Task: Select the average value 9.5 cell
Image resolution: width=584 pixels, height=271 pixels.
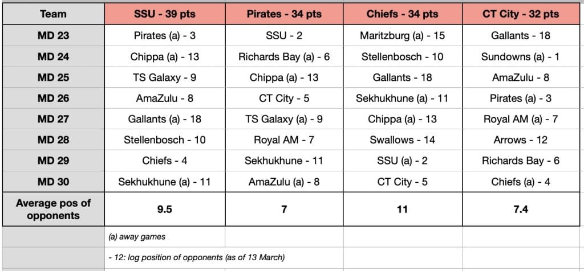Action: point(165,210)
